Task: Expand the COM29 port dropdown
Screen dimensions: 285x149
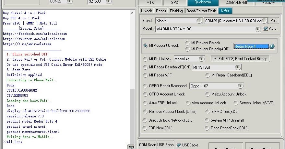Action: (x=264, y=21)
